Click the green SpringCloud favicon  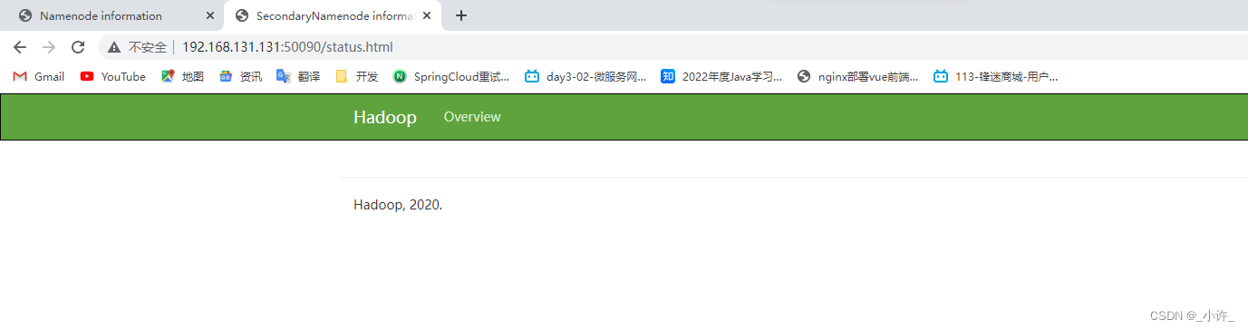(x=400, y=77)
